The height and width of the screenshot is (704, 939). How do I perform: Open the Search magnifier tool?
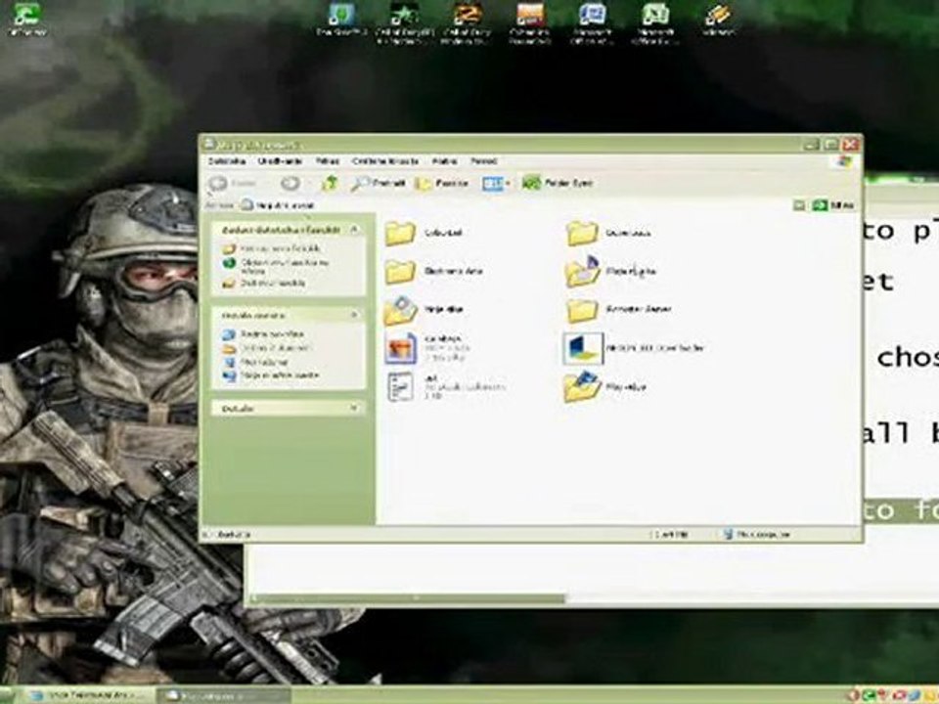tap(378, 183)
